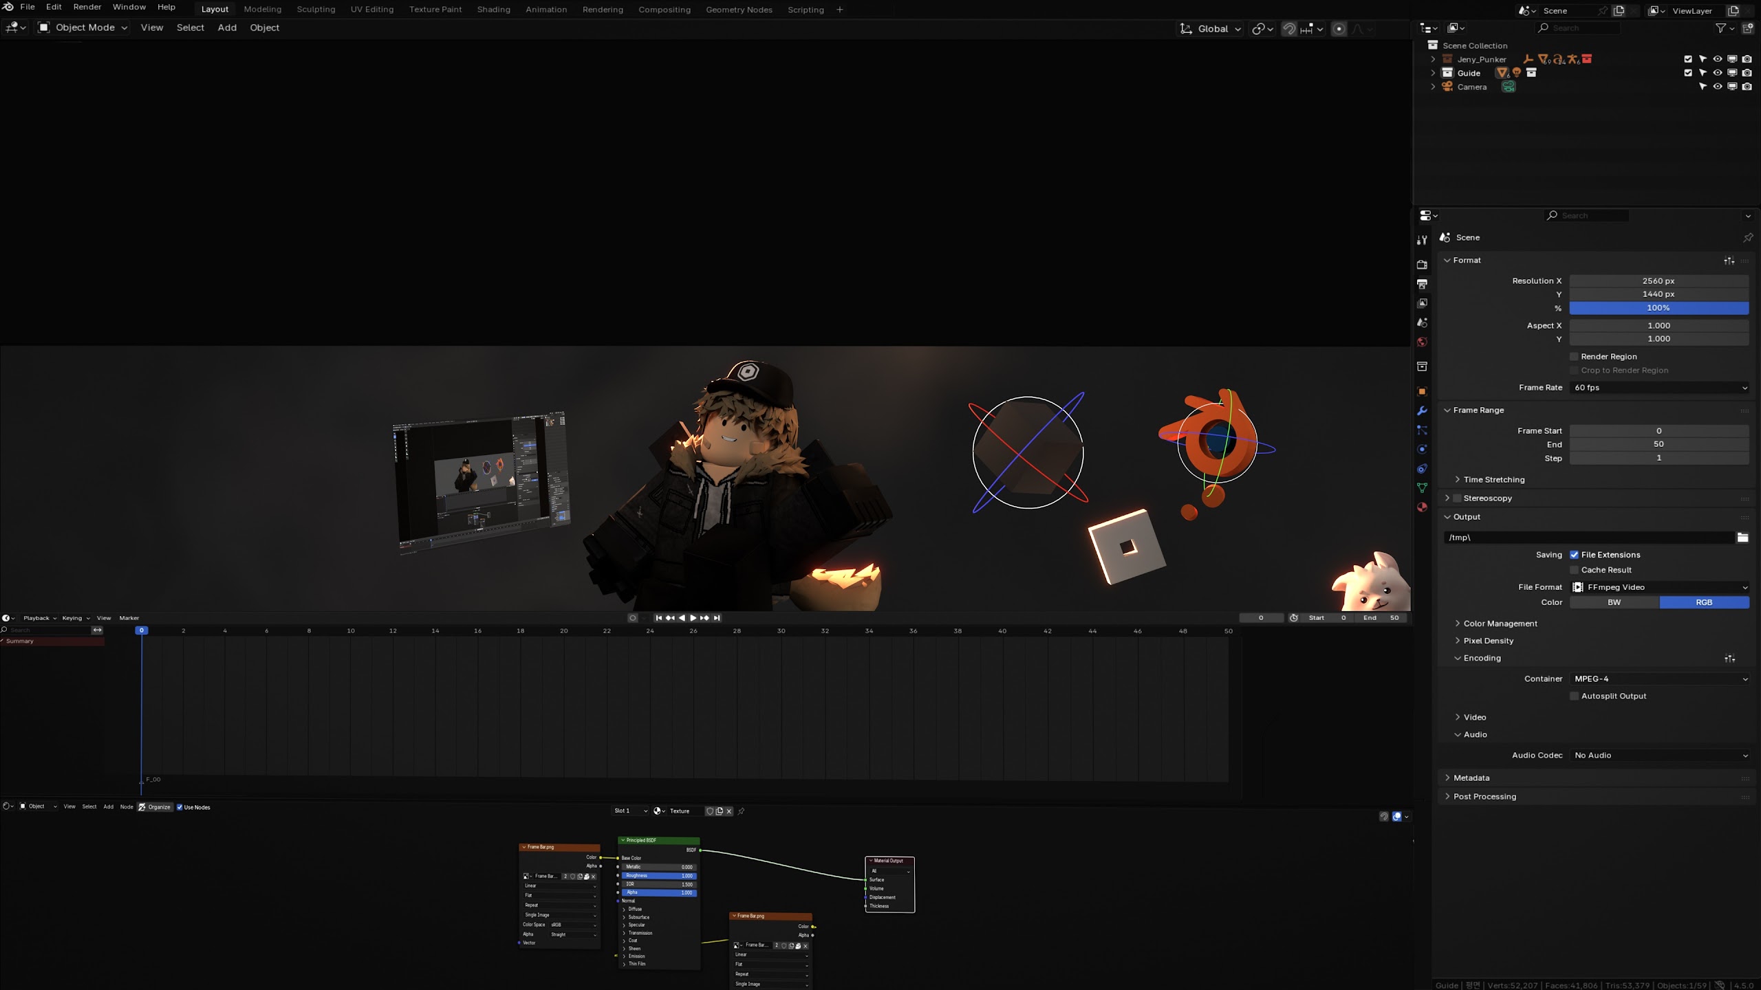The image size is (1761, 990).
Task: Open the World properties tab icon
Action: click(1422, 342)
